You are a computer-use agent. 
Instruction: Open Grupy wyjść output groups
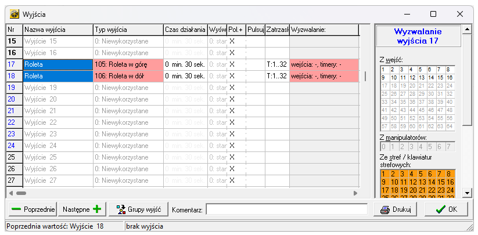(x=139, y=209)
